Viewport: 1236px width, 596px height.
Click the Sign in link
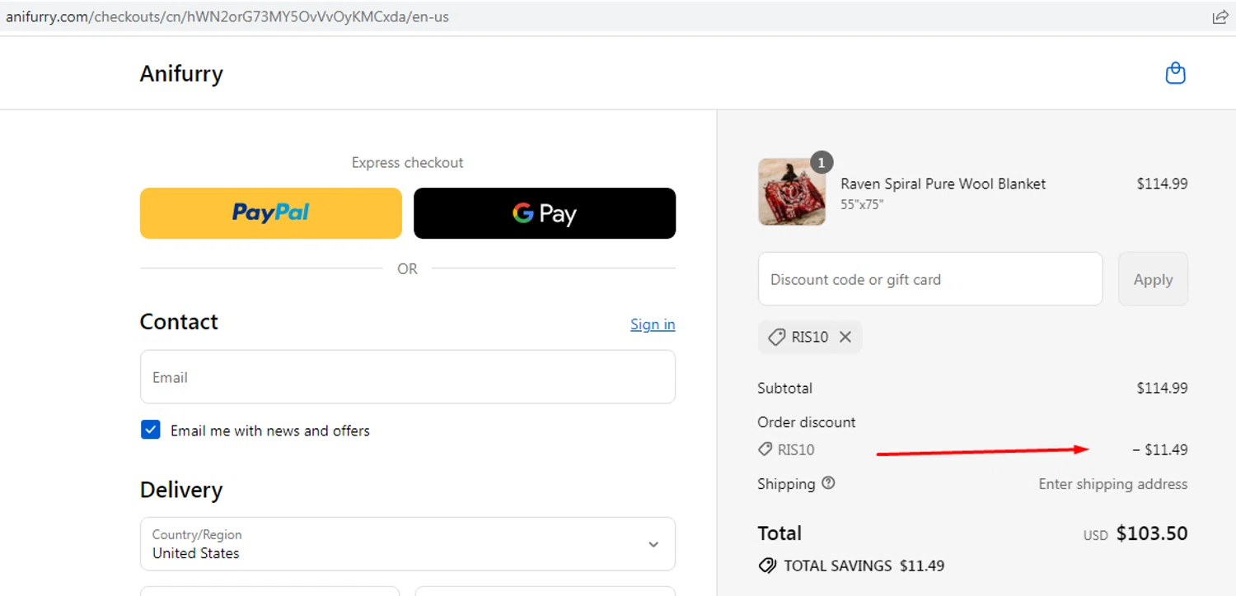point(653,324)
